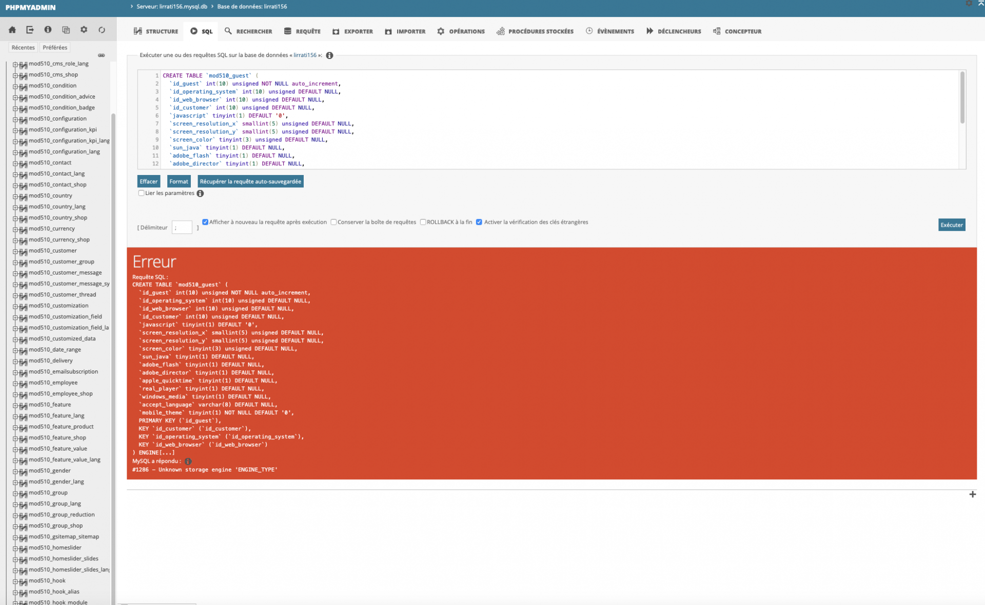
Task: Expand the mod510_currency tree item
Action: click(15, 229)
